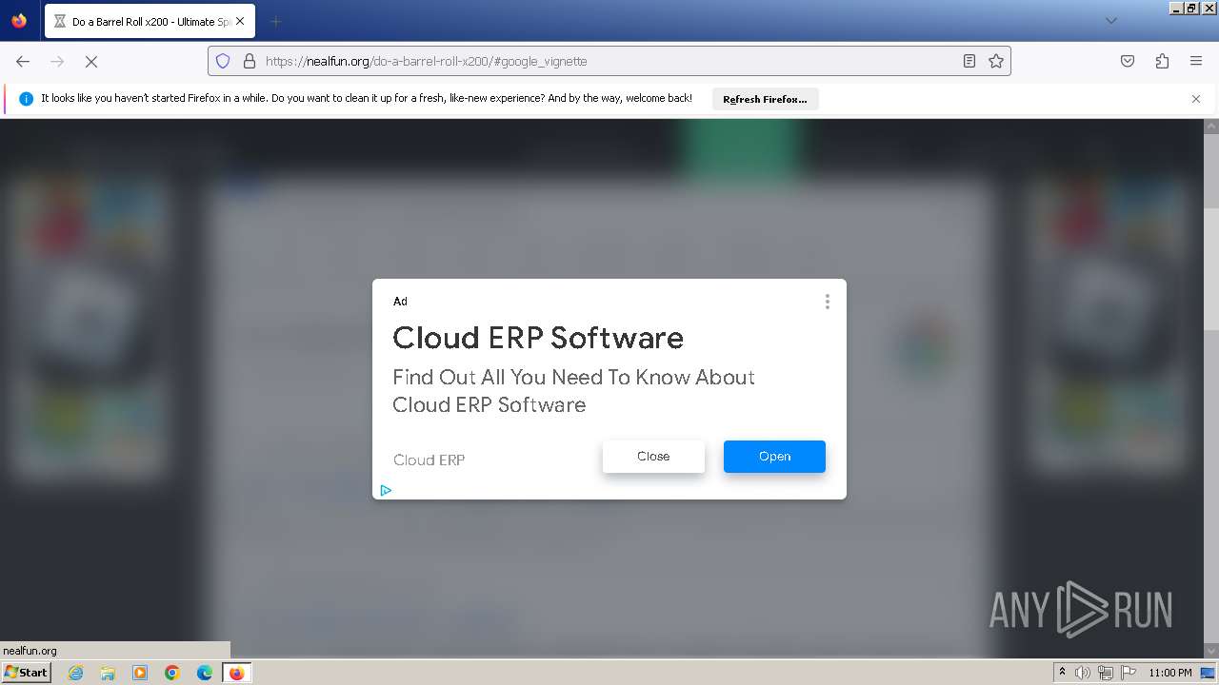Click the forward navigation arrow
The width and height of the screenshot is (1219, 685).
click(x=57, y=61)
